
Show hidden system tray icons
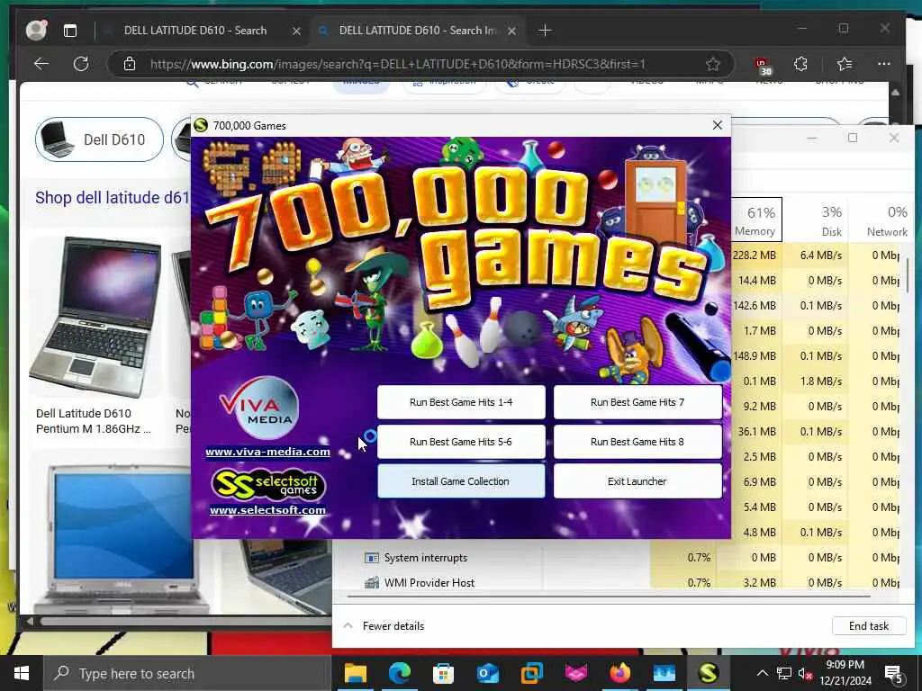(x=762, y=673)
